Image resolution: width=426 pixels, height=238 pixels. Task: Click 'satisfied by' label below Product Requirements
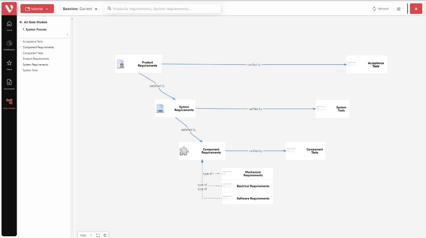pos(157,86)
